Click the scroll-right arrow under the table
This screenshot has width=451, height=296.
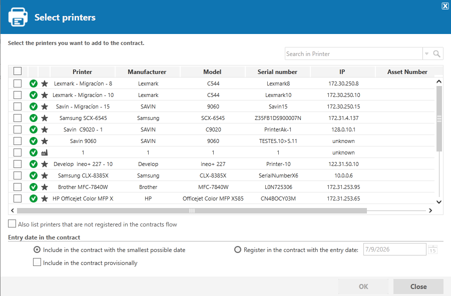pos(430,210)
